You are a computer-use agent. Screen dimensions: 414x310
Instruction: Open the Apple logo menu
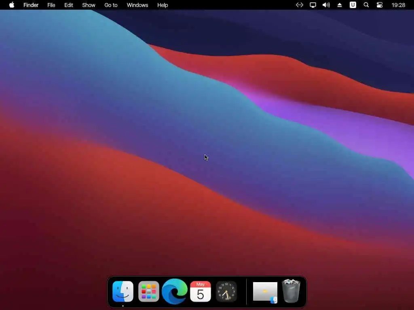(x=12, y=5)
